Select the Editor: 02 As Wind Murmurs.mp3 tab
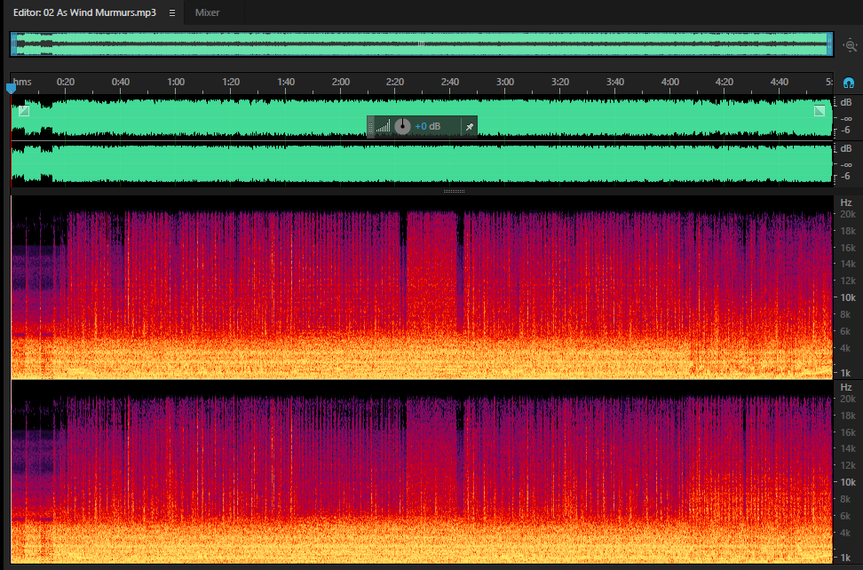863x570 pixels. (x=84, y=12)
